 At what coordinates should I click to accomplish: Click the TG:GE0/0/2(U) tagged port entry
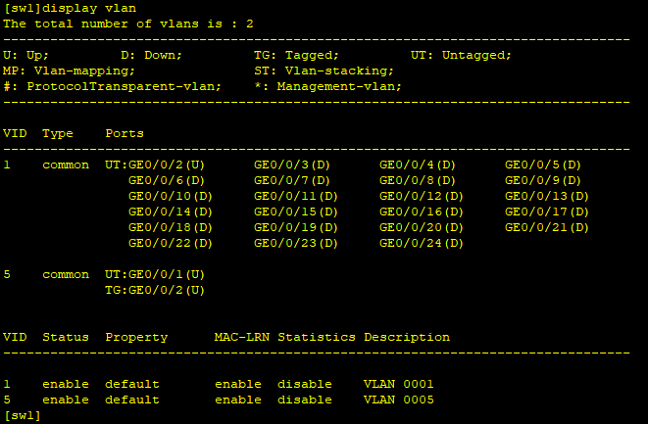(155, 291)
